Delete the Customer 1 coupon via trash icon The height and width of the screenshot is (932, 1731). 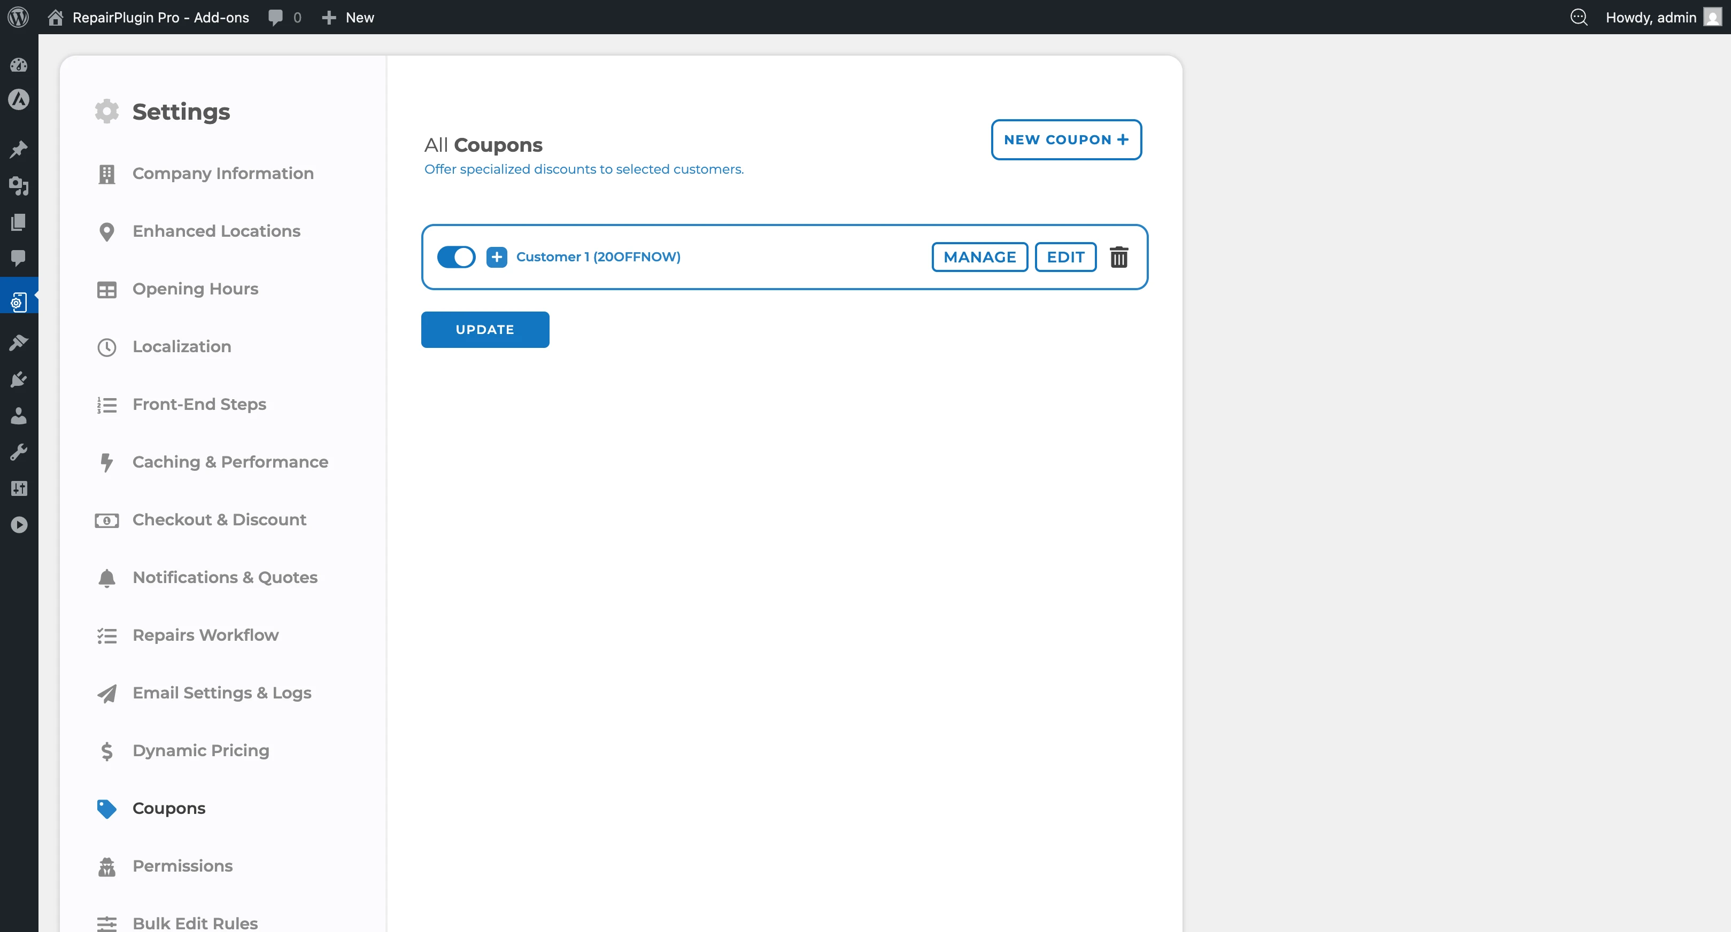pos(1119,257)
